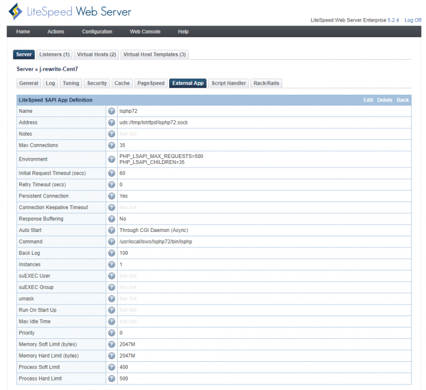
Task: Open help for Memory Soft Limit
Action: click(x=112, y=345)
